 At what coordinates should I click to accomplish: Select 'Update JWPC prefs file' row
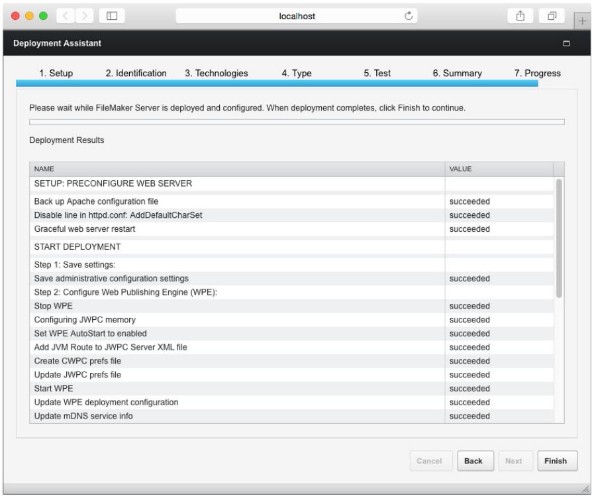coord(291,375)
